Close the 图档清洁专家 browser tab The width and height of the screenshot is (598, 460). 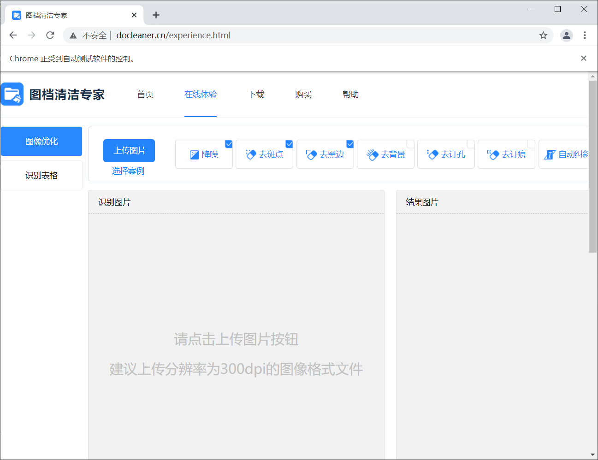134,15
